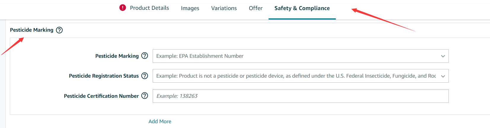Click the Add More link
Viewport: 490px width, 128px height.
(x=160, y=121)
